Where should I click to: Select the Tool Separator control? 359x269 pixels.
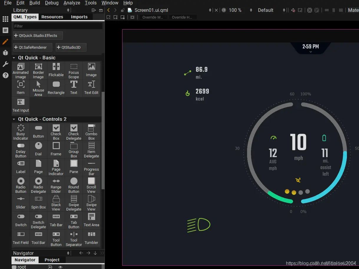(74, 238)
